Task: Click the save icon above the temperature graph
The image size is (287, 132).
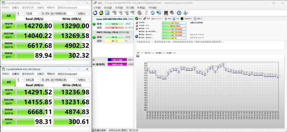Action: [x=138, y=56]
